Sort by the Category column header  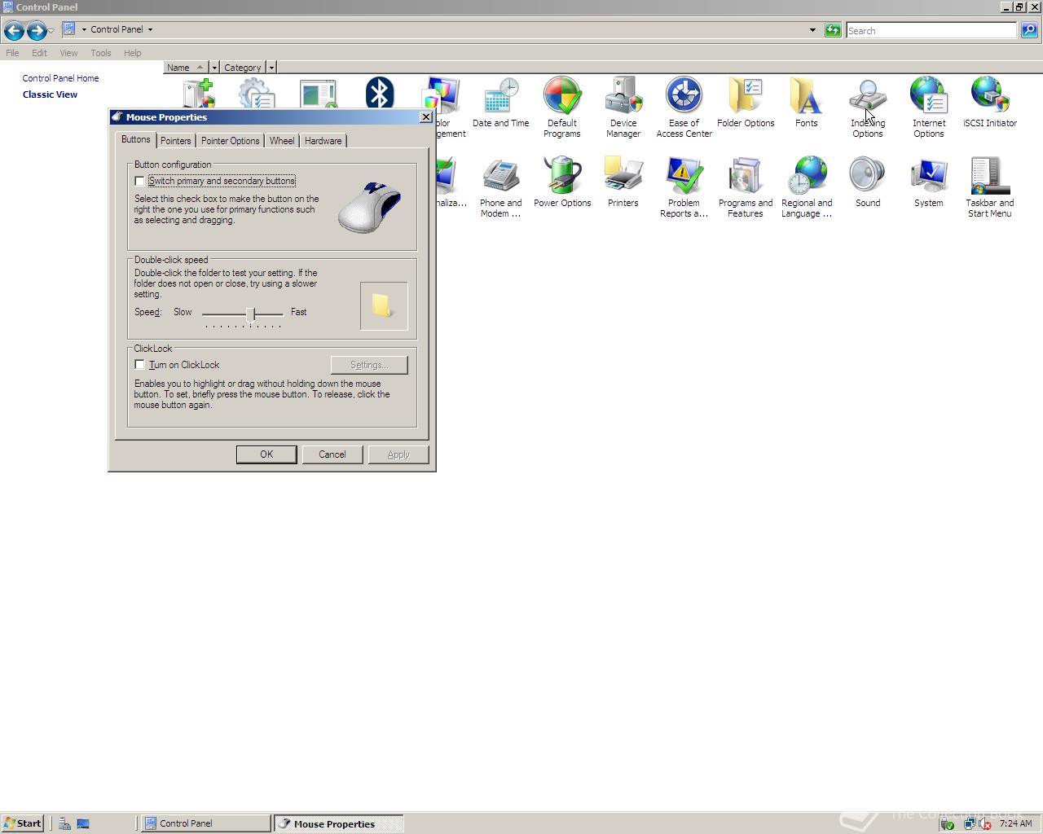pyautogui.click(x=243, y=68)
